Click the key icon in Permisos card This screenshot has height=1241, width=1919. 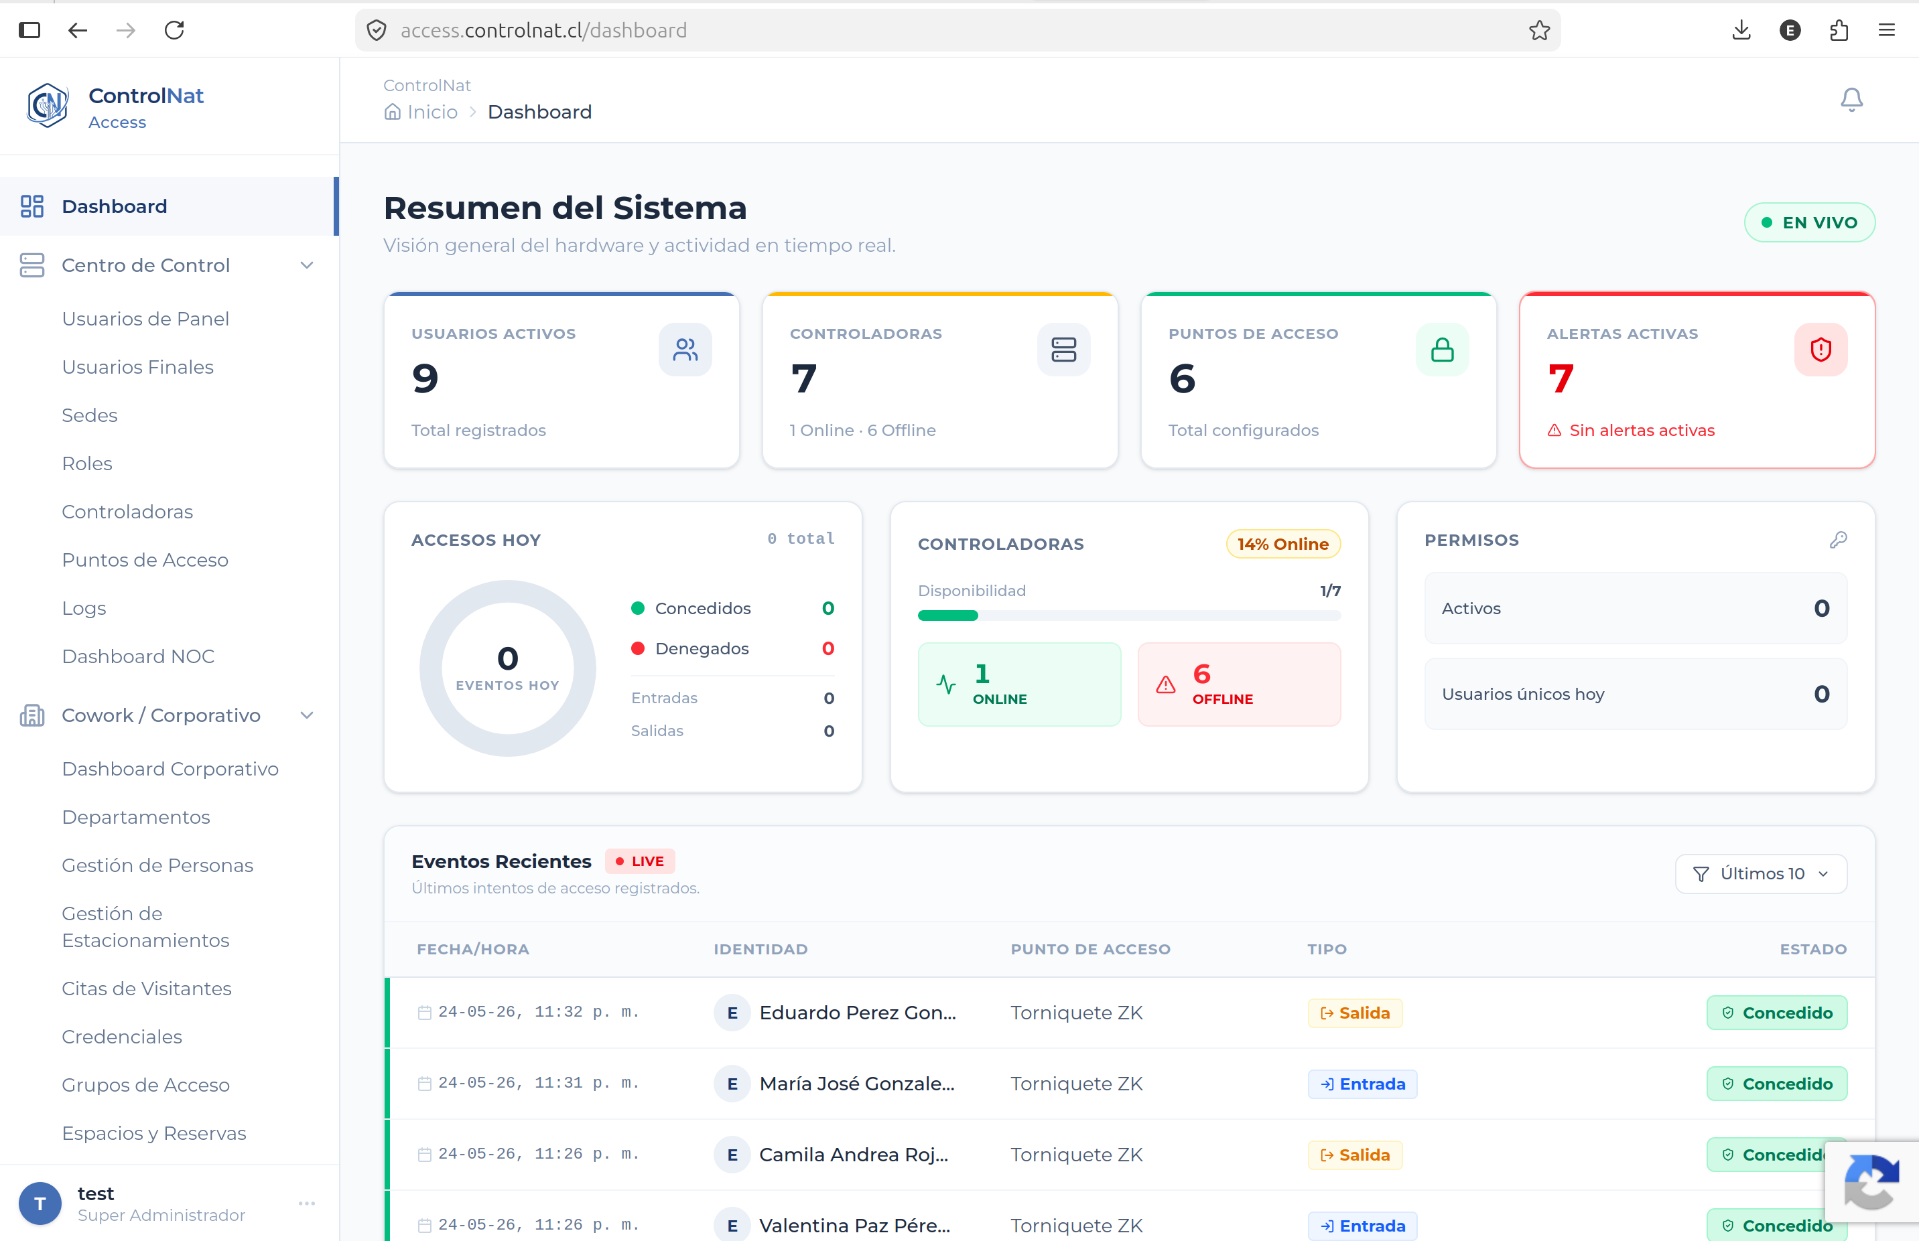pos(1837,540)
